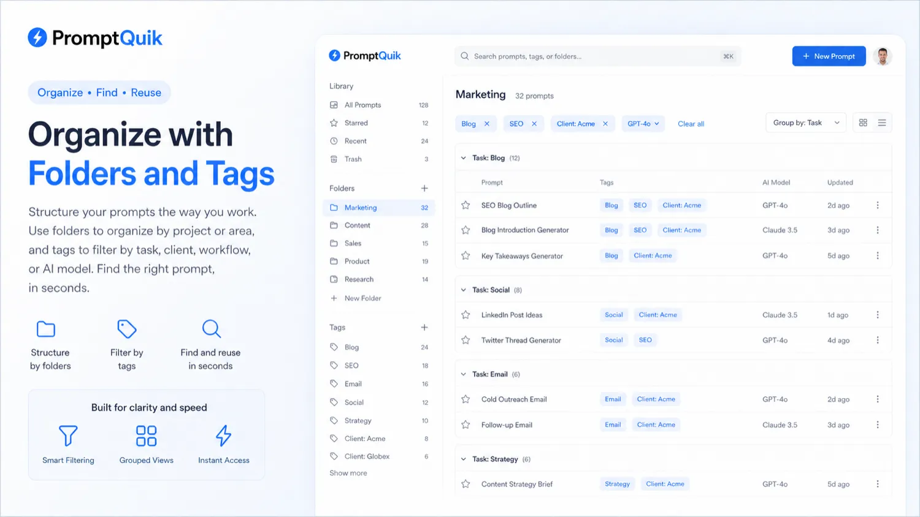This screenshot has width=920, height=517.
Task: Expand tags list with Show more
Action: coord(348,473)
